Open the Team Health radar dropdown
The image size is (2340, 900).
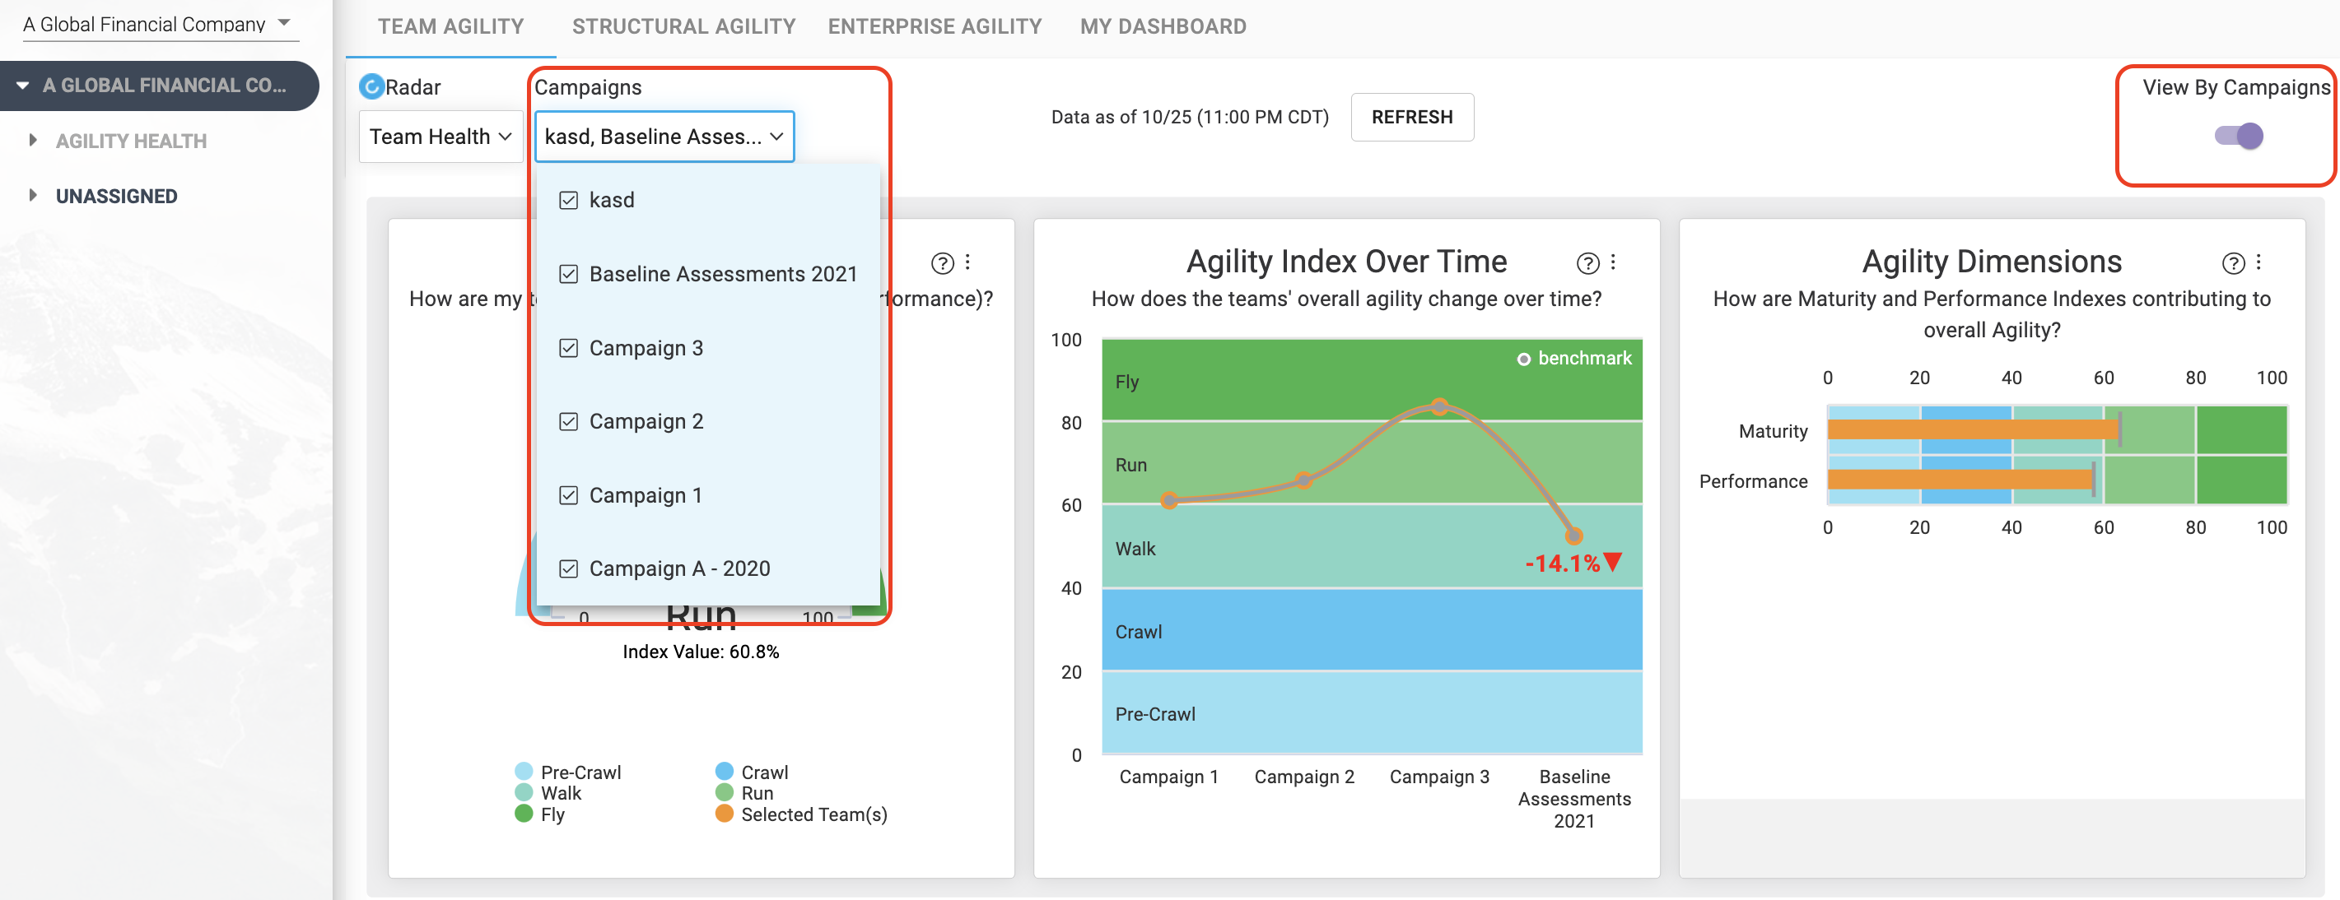tap(440, 137)
